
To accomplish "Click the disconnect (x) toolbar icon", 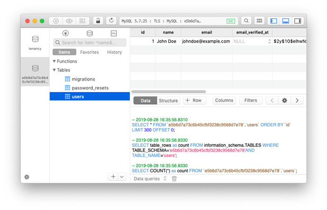I will tap(56, 21).
